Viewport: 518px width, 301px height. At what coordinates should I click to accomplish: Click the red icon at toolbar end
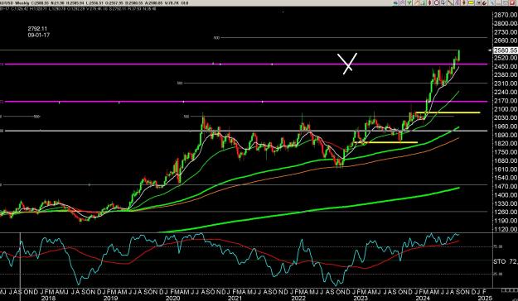click(x=512, y=2)
